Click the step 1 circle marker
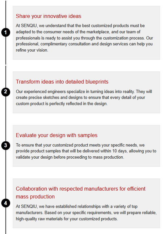 point(6,32)
